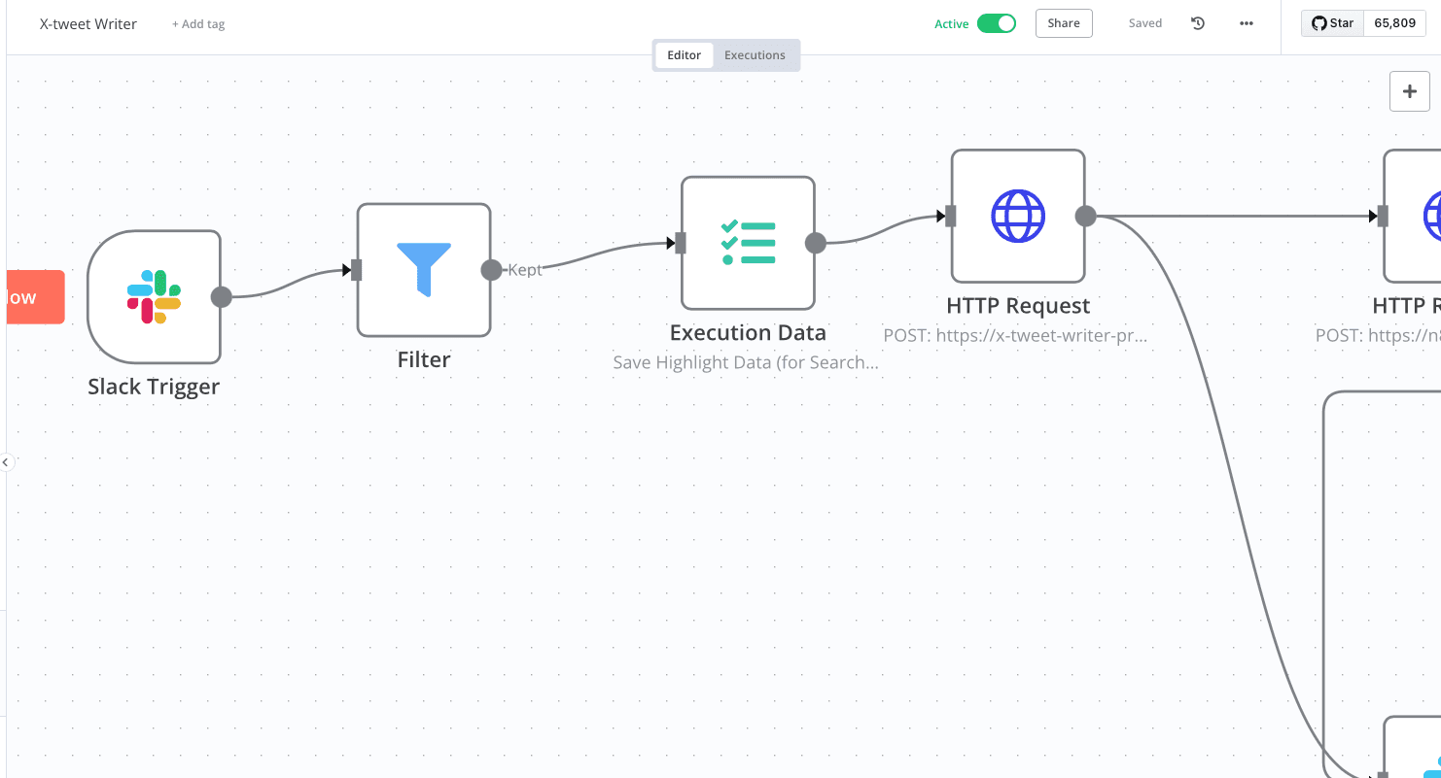This screenshot has width=1441, height=778.
Task: Click the GitHub Star button
Action: coord(1333,23)
